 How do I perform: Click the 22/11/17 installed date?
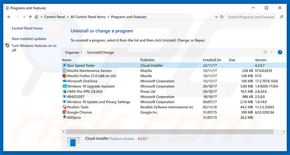[210, 65]
